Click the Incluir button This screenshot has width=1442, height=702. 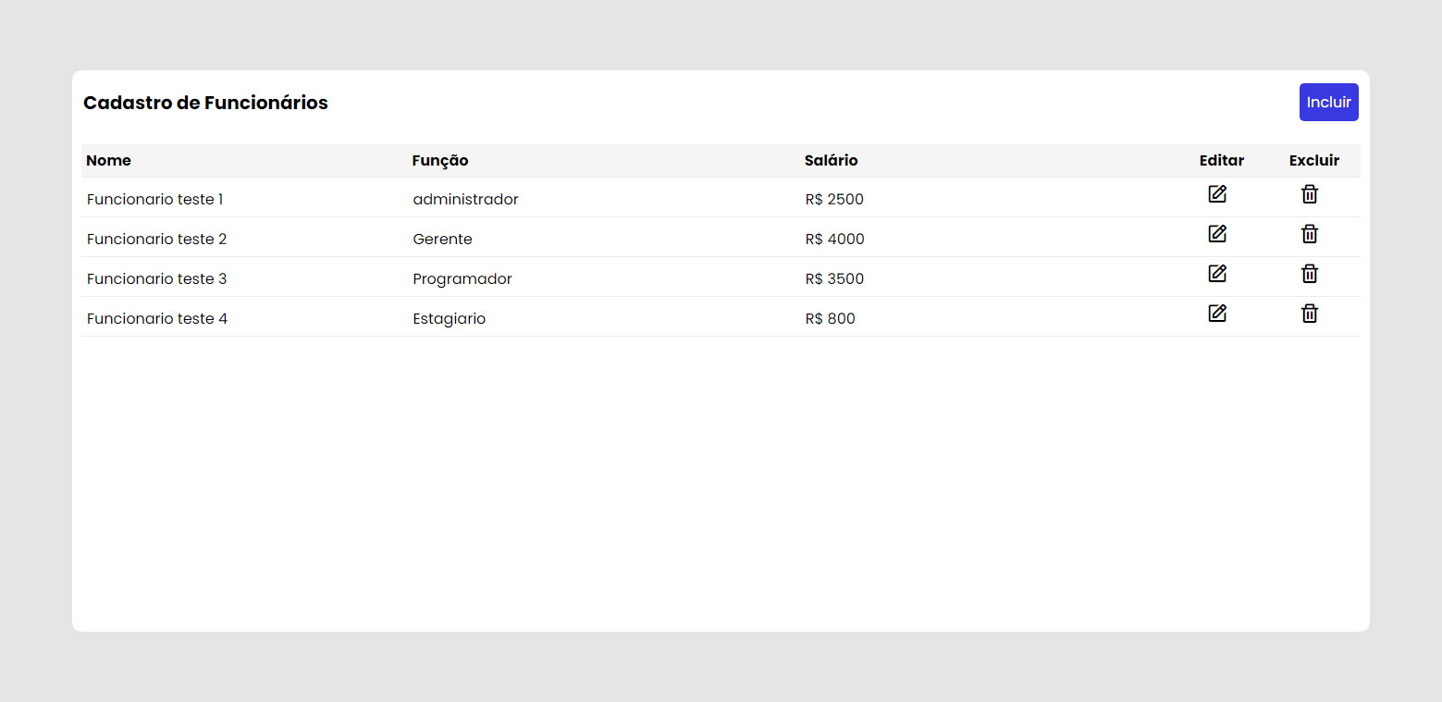point(1329,103)
